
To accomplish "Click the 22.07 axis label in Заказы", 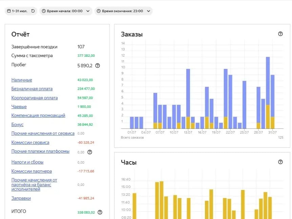I will click(x=230, y=132).
